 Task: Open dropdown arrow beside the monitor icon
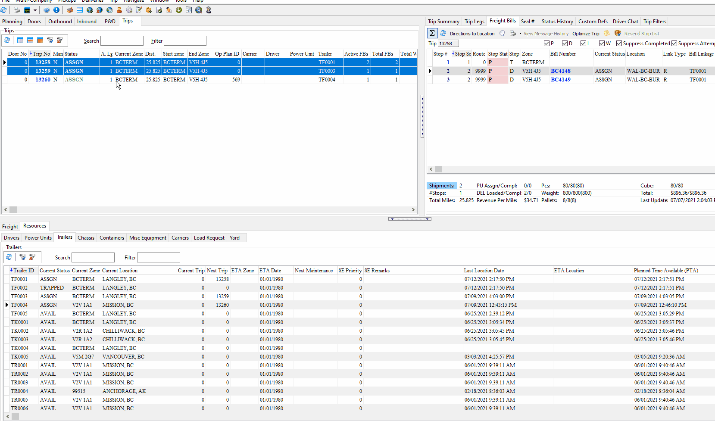click(x=35, y=10)
